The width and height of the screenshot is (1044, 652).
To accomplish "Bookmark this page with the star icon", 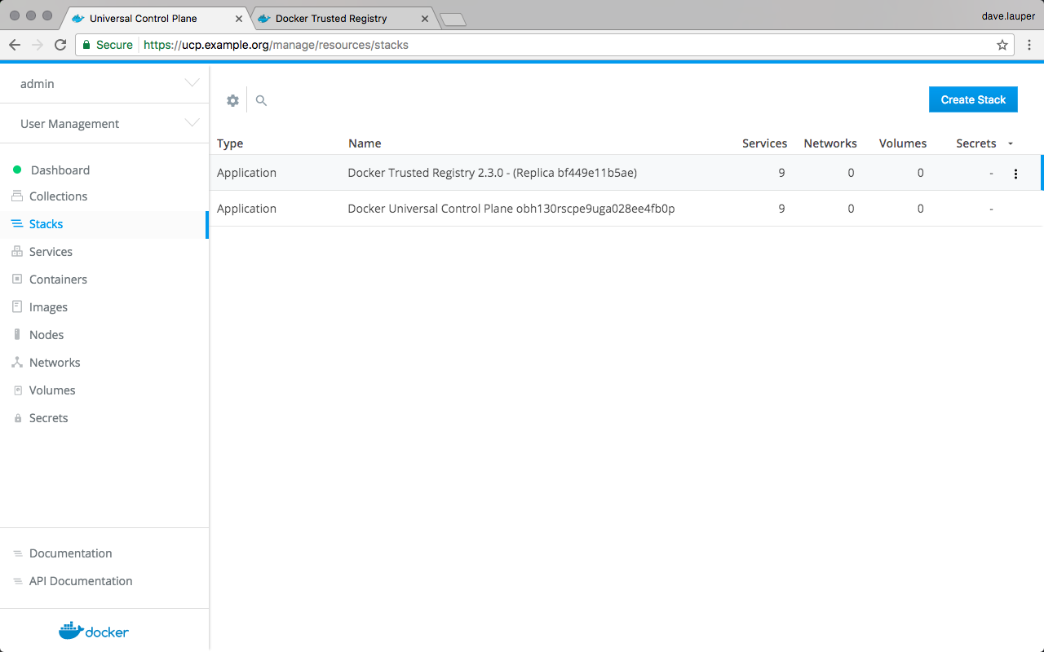I will (1002, 45).
